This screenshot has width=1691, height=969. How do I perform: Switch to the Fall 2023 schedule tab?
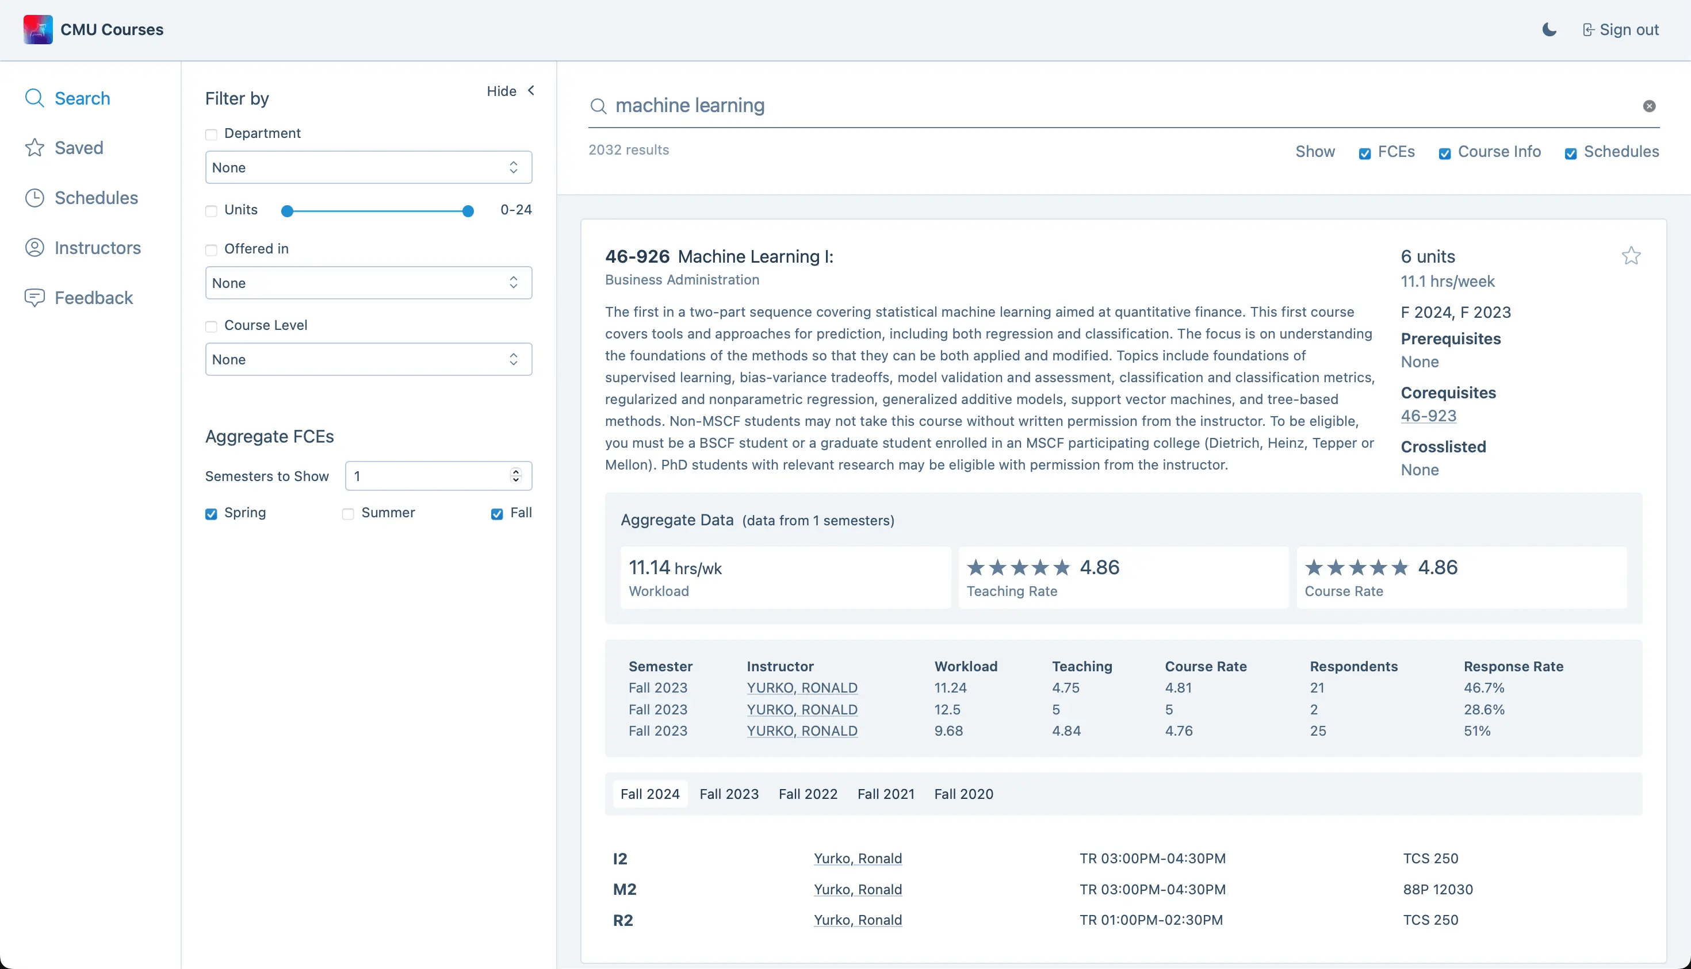pyautogui.click(x=729, y=794)
